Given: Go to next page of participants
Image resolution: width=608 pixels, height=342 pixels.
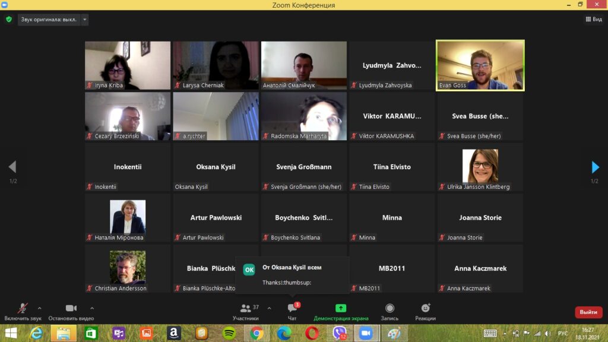Looking at the screenshot, I should 595,167.
